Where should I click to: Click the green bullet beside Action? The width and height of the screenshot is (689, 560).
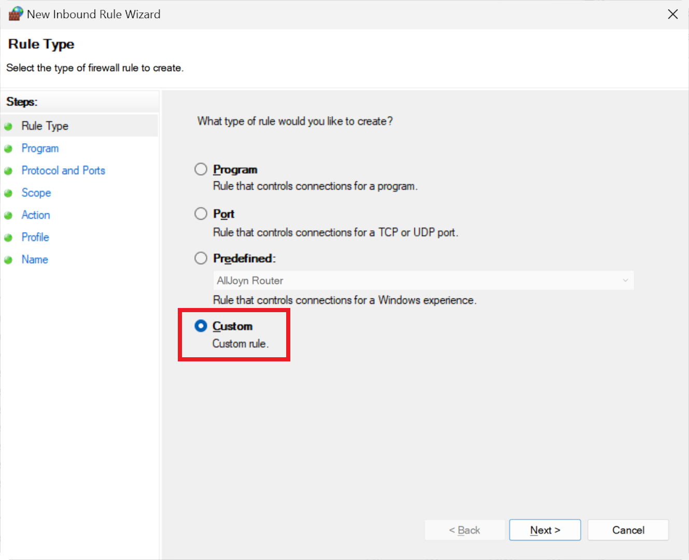[8, 216]
